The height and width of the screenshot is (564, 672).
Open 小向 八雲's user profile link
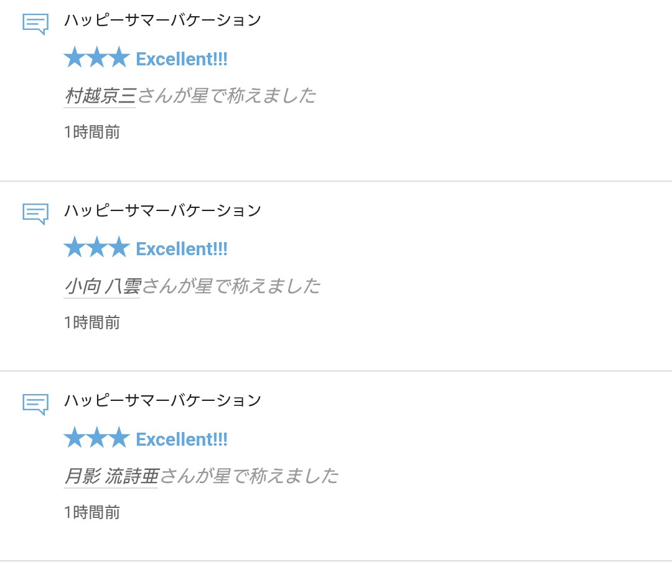102,286
